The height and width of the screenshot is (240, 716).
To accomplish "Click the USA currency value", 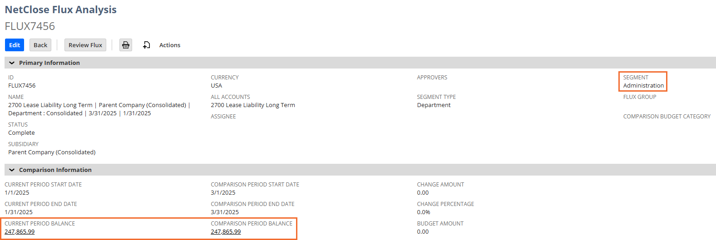I will (x=217, y=86).
